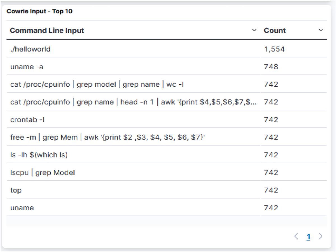The height and width of the screenshot is (252, 336).
Task: Click the crontab -l command entry
Action: [27, 120]
